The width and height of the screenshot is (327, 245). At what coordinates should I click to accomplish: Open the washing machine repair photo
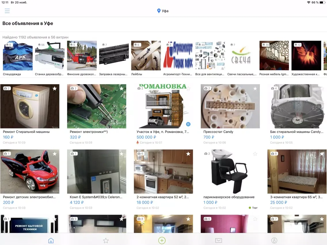point(30,106)
